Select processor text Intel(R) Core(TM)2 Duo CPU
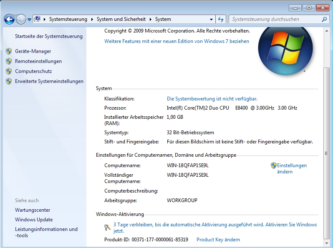 click(x=198, y=108)
